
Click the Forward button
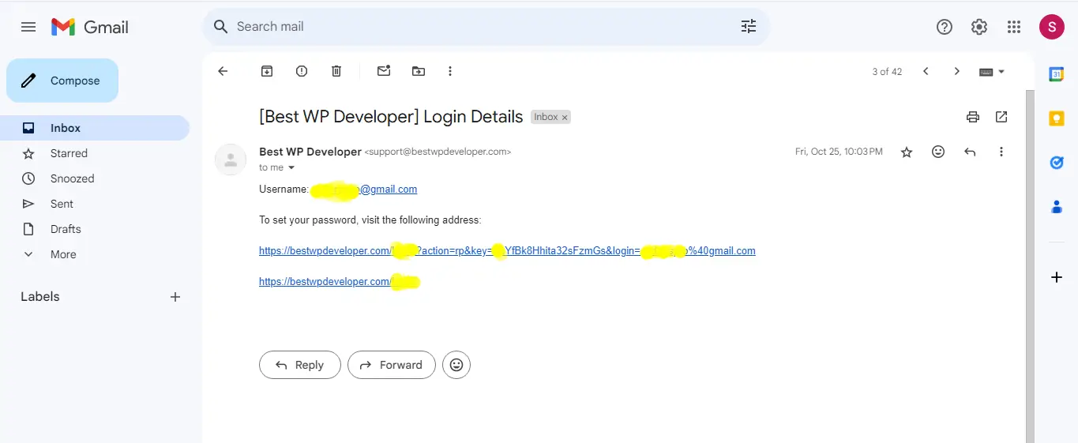(x=392, y=365)
